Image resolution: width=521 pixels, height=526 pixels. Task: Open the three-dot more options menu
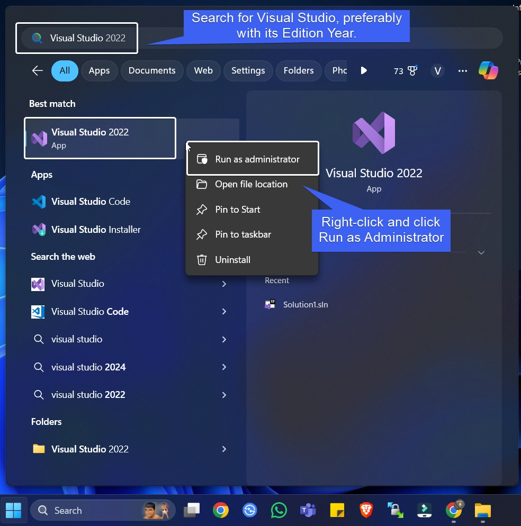[463, 71]
